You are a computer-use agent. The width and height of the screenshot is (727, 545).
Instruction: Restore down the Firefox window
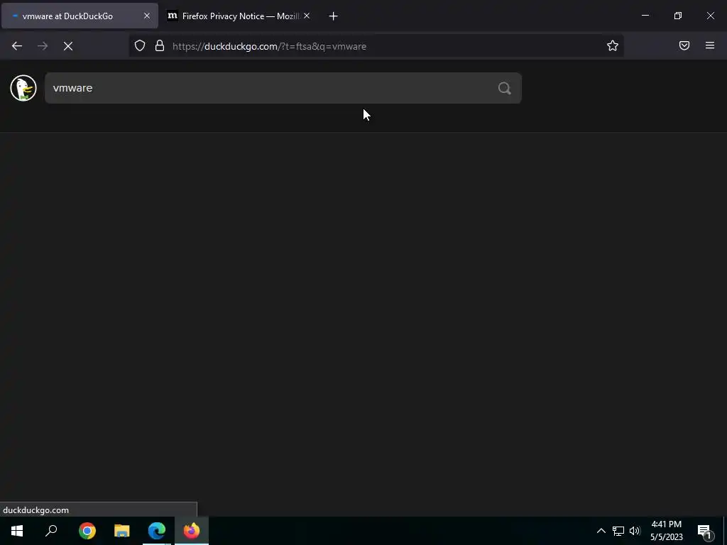[x=678, y=16]
